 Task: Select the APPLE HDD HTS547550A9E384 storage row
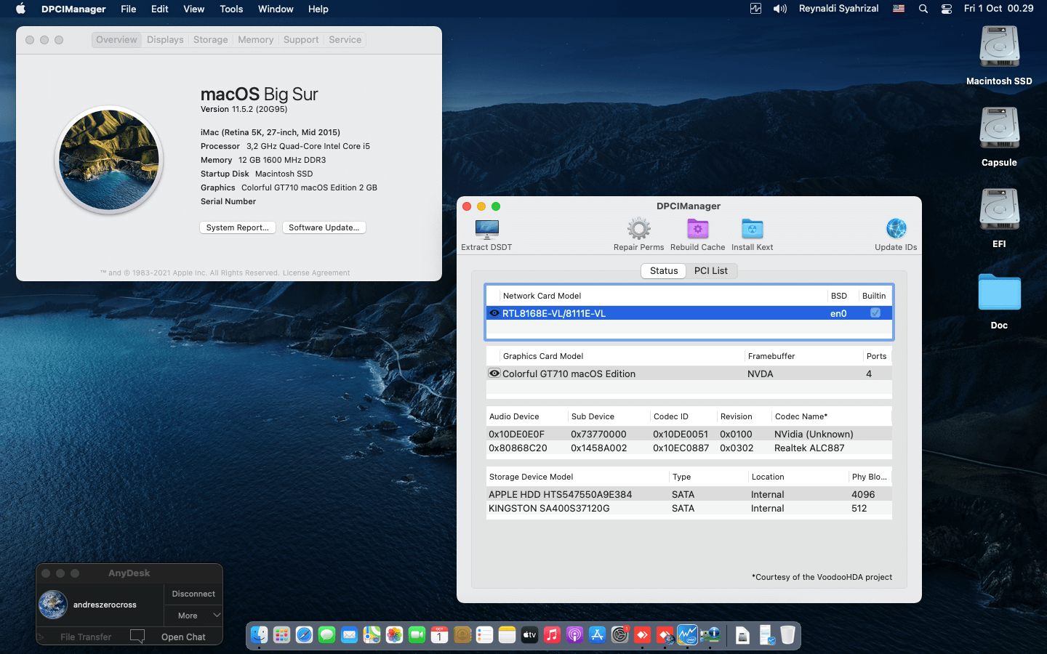[689, 494]
